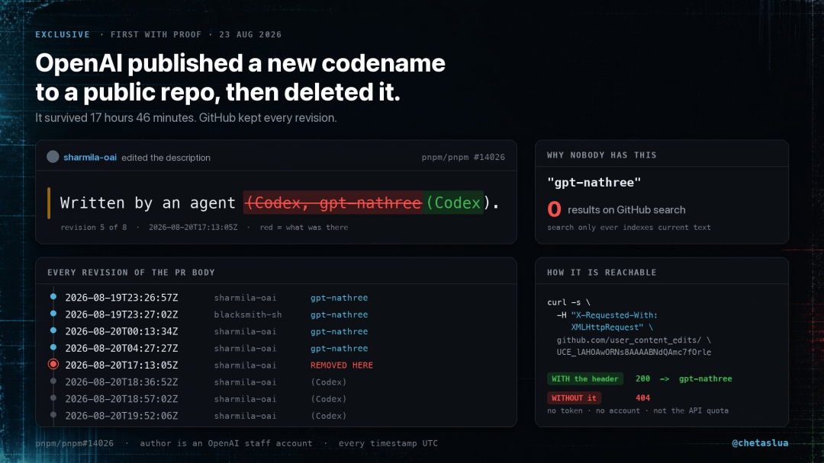The width and height of the screenshot is (824, 463).
Task: Click the red WITHOUT it badge
Action: pyautogui.click(x=574, y=398)
